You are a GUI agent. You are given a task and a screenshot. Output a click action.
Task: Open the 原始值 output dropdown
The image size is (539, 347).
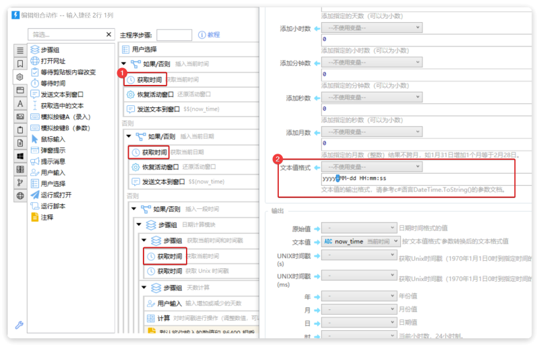[359, 228]
